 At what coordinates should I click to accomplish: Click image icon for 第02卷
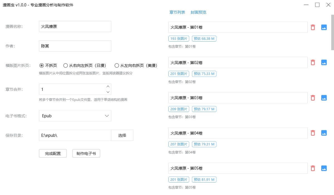coord(324,62)
